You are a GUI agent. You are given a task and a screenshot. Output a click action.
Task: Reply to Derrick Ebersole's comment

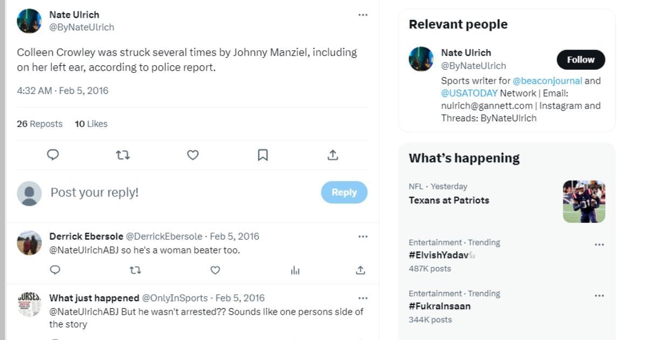pyautogui.click(x=55, y=270)
